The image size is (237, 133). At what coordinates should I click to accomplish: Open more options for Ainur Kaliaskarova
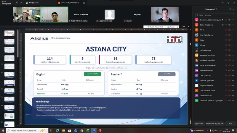click(233, 35)
